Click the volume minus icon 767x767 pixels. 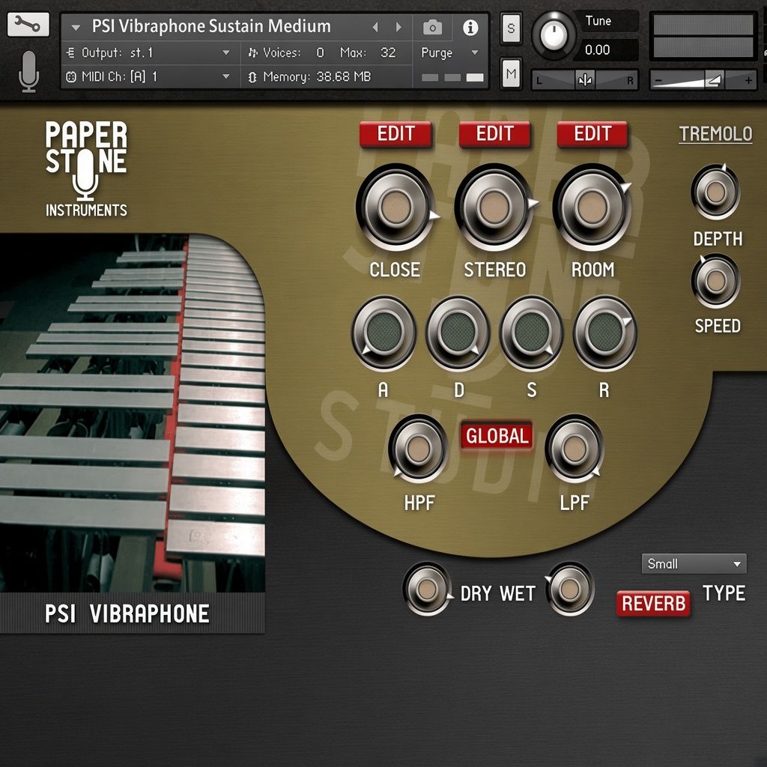pyautogui.click(x=658, y=80)
